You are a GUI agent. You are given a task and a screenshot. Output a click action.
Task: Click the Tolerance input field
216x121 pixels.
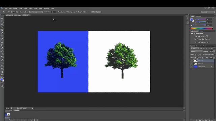[54, 12]
